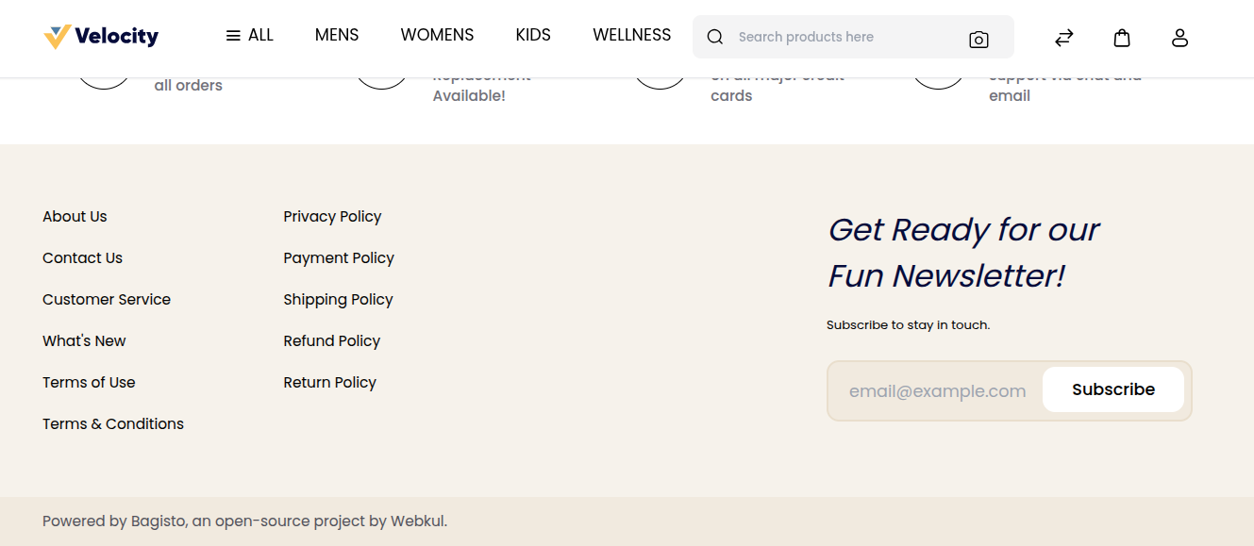Open the user account icon
The image size is (1254, 546).
pyautogui.click(x=1179, y=38)
